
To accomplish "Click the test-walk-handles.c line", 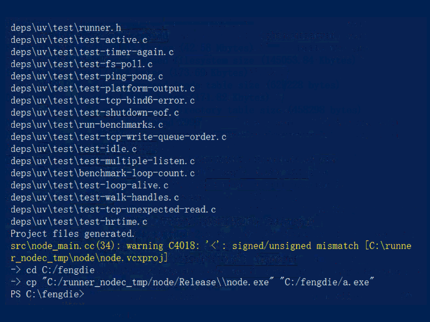I will tap(95, 197).
